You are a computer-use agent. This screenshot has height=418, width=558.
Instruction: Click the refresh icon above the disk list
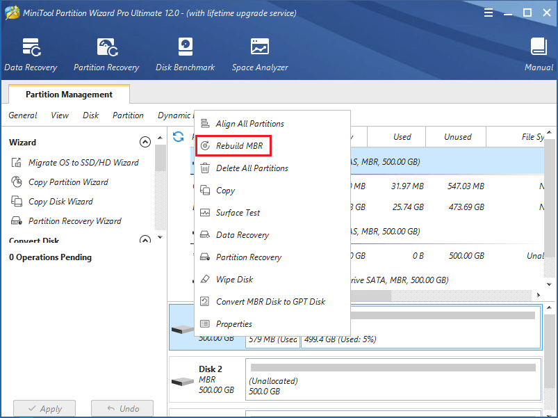pos(179,137)
